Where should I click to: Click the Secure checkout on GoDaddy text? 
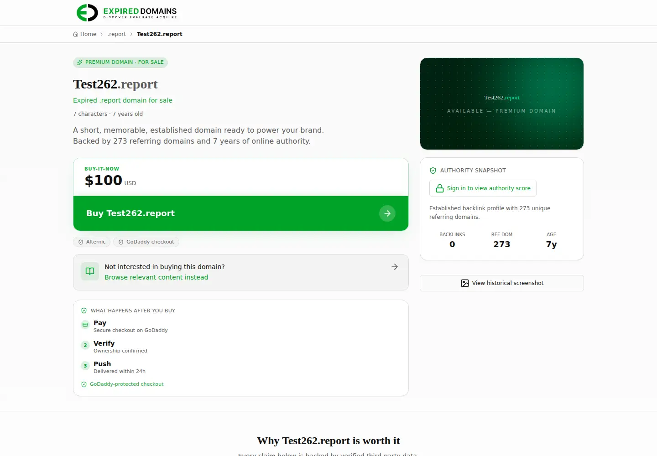(130, 331)
